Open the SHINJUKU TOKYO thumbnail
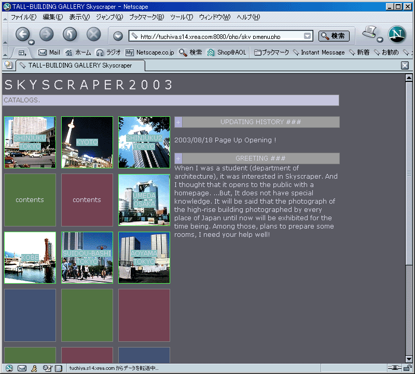This screenshot has height=374, width=415. tap(30, 142)
